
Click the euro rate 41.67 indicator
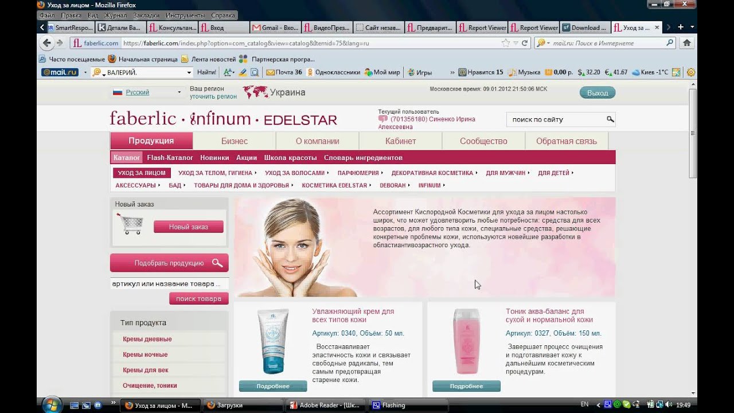pos(616,72)
